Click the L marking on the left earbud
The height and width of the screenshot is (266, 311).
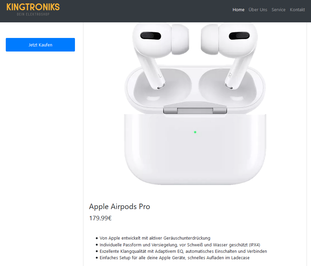[x=160, y=75]
